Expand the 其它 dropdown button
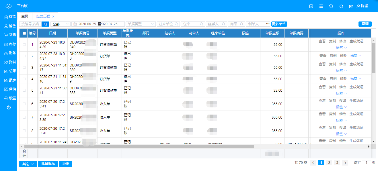Image resolution: width=378 pixels, height=171 pixels. (x=28, y=164)
